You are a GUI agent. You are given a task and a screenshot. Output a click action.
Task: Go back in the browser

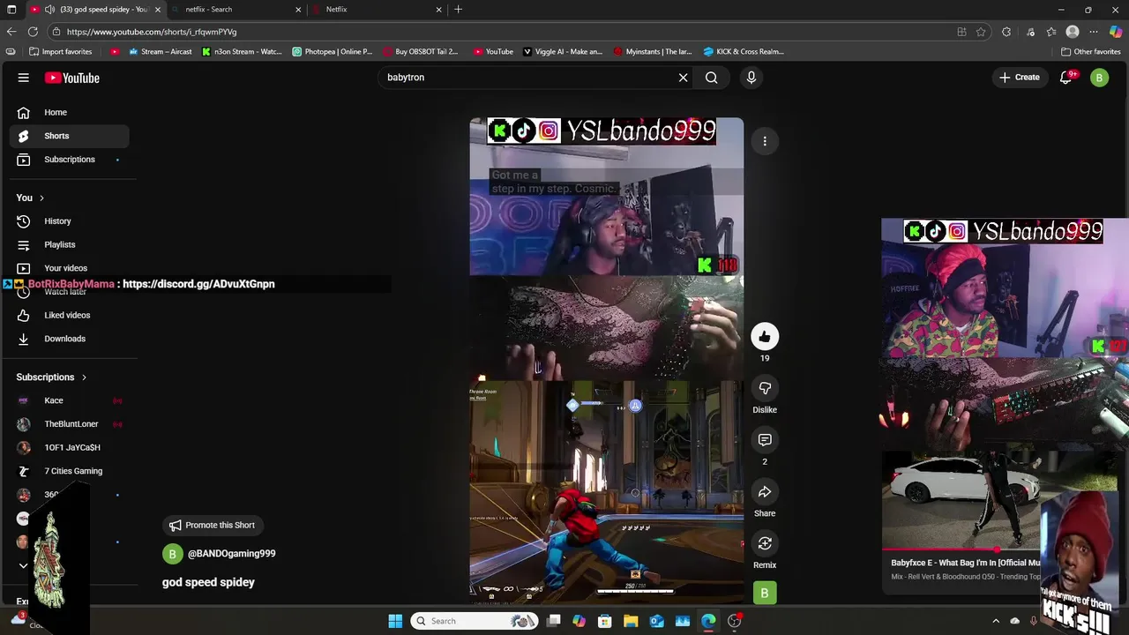pyautogui.click(x=11, y=32)
